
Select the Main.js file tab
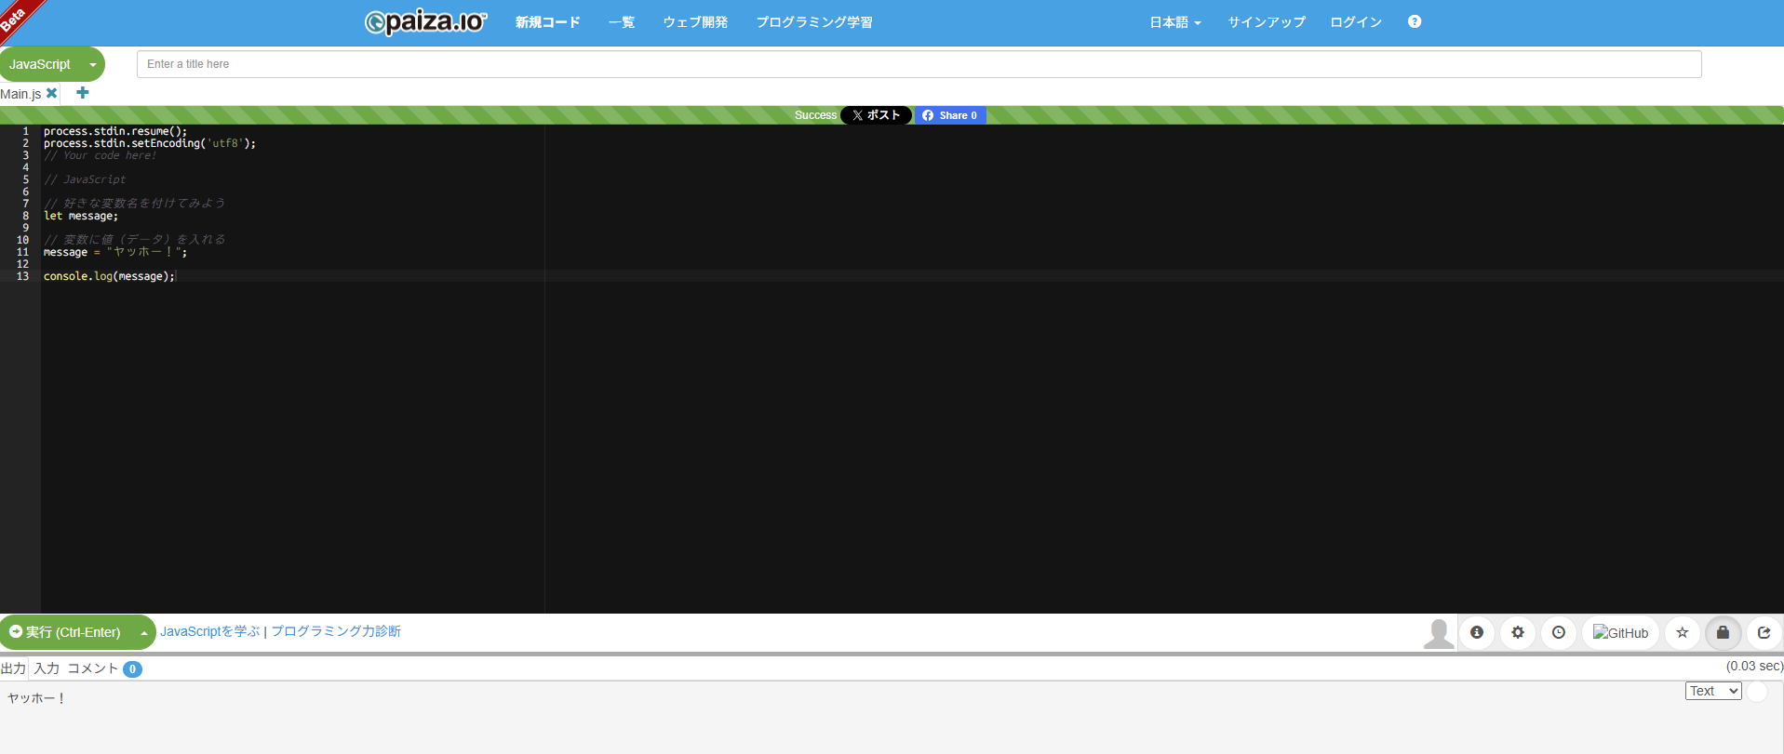point(20,94)
